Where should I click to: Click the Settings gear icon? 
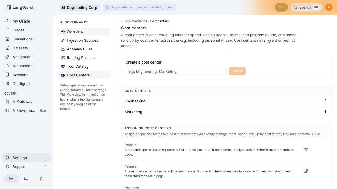click(7, 158)
